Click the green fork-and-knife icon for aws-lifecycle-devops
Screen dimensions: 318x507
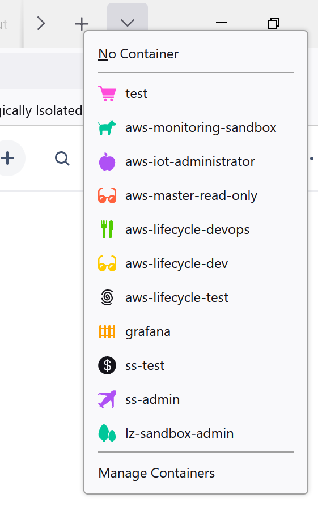107,229
